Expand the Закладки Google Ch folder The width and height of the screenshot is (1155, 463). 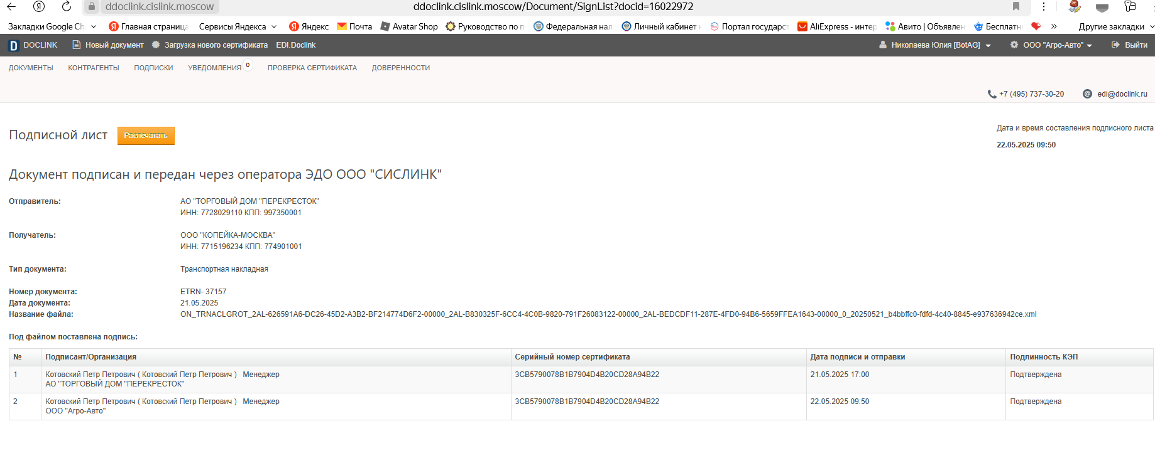(x=52, y=26)
